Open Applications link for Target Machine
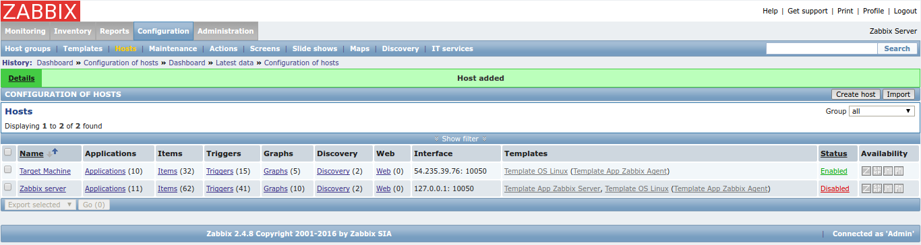 pyautogui.click(x=105, y=171)
